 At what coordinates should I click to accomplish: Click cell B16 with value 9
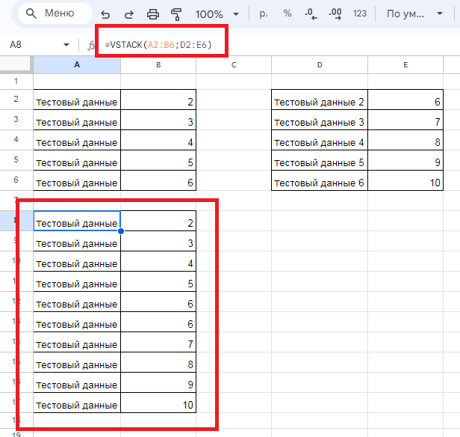(x=158, y=382)
